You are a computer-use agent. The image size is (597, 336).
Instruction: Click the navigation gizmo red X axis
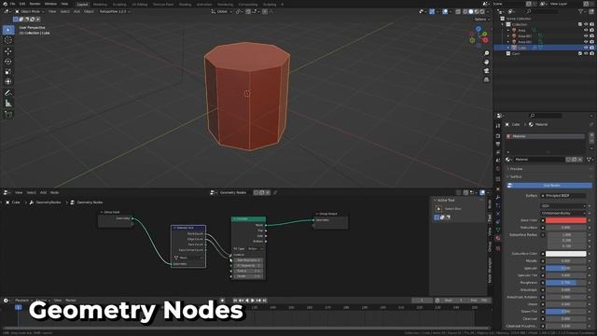(485, 39)
